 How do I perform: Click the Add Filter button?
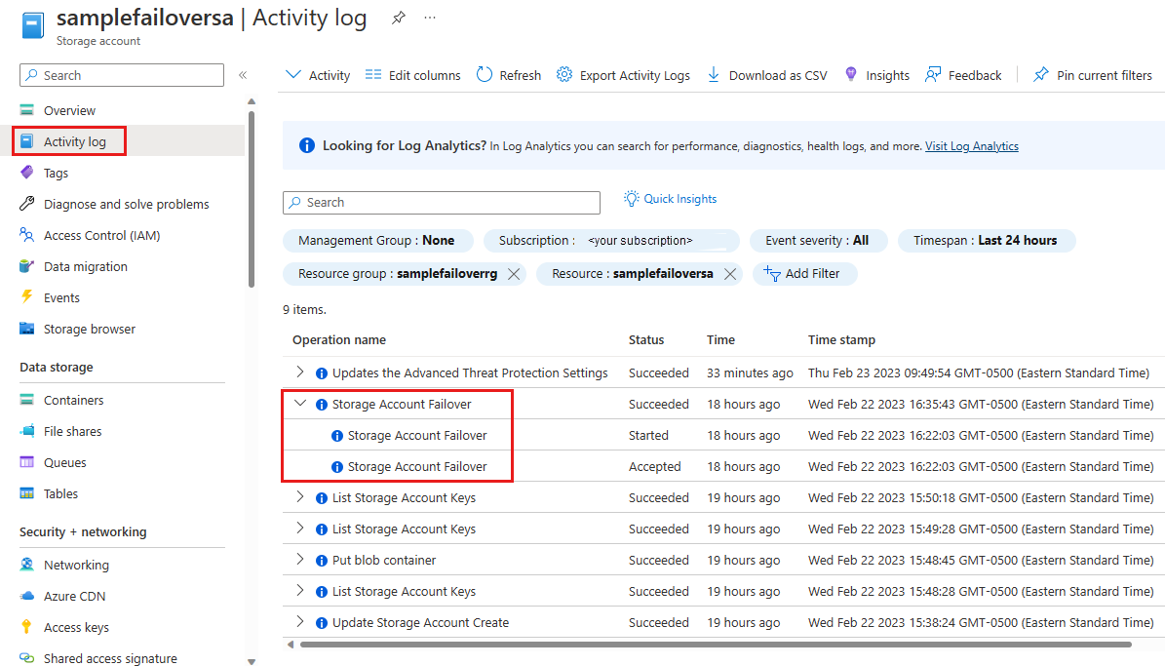coord(804,274)
